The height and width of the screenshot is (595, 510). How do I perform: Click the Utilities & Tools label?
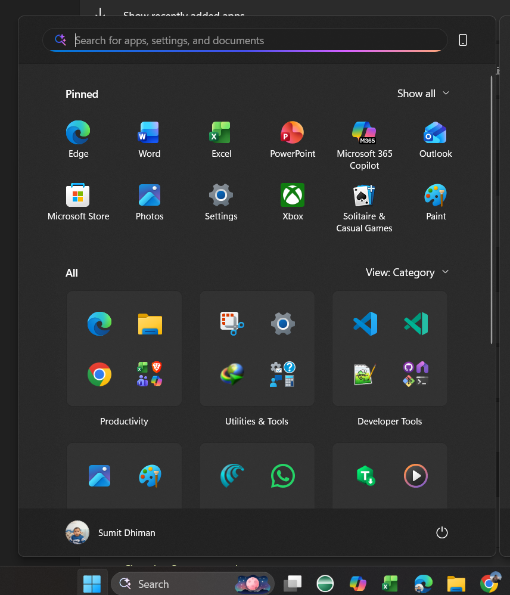point(257,421)
